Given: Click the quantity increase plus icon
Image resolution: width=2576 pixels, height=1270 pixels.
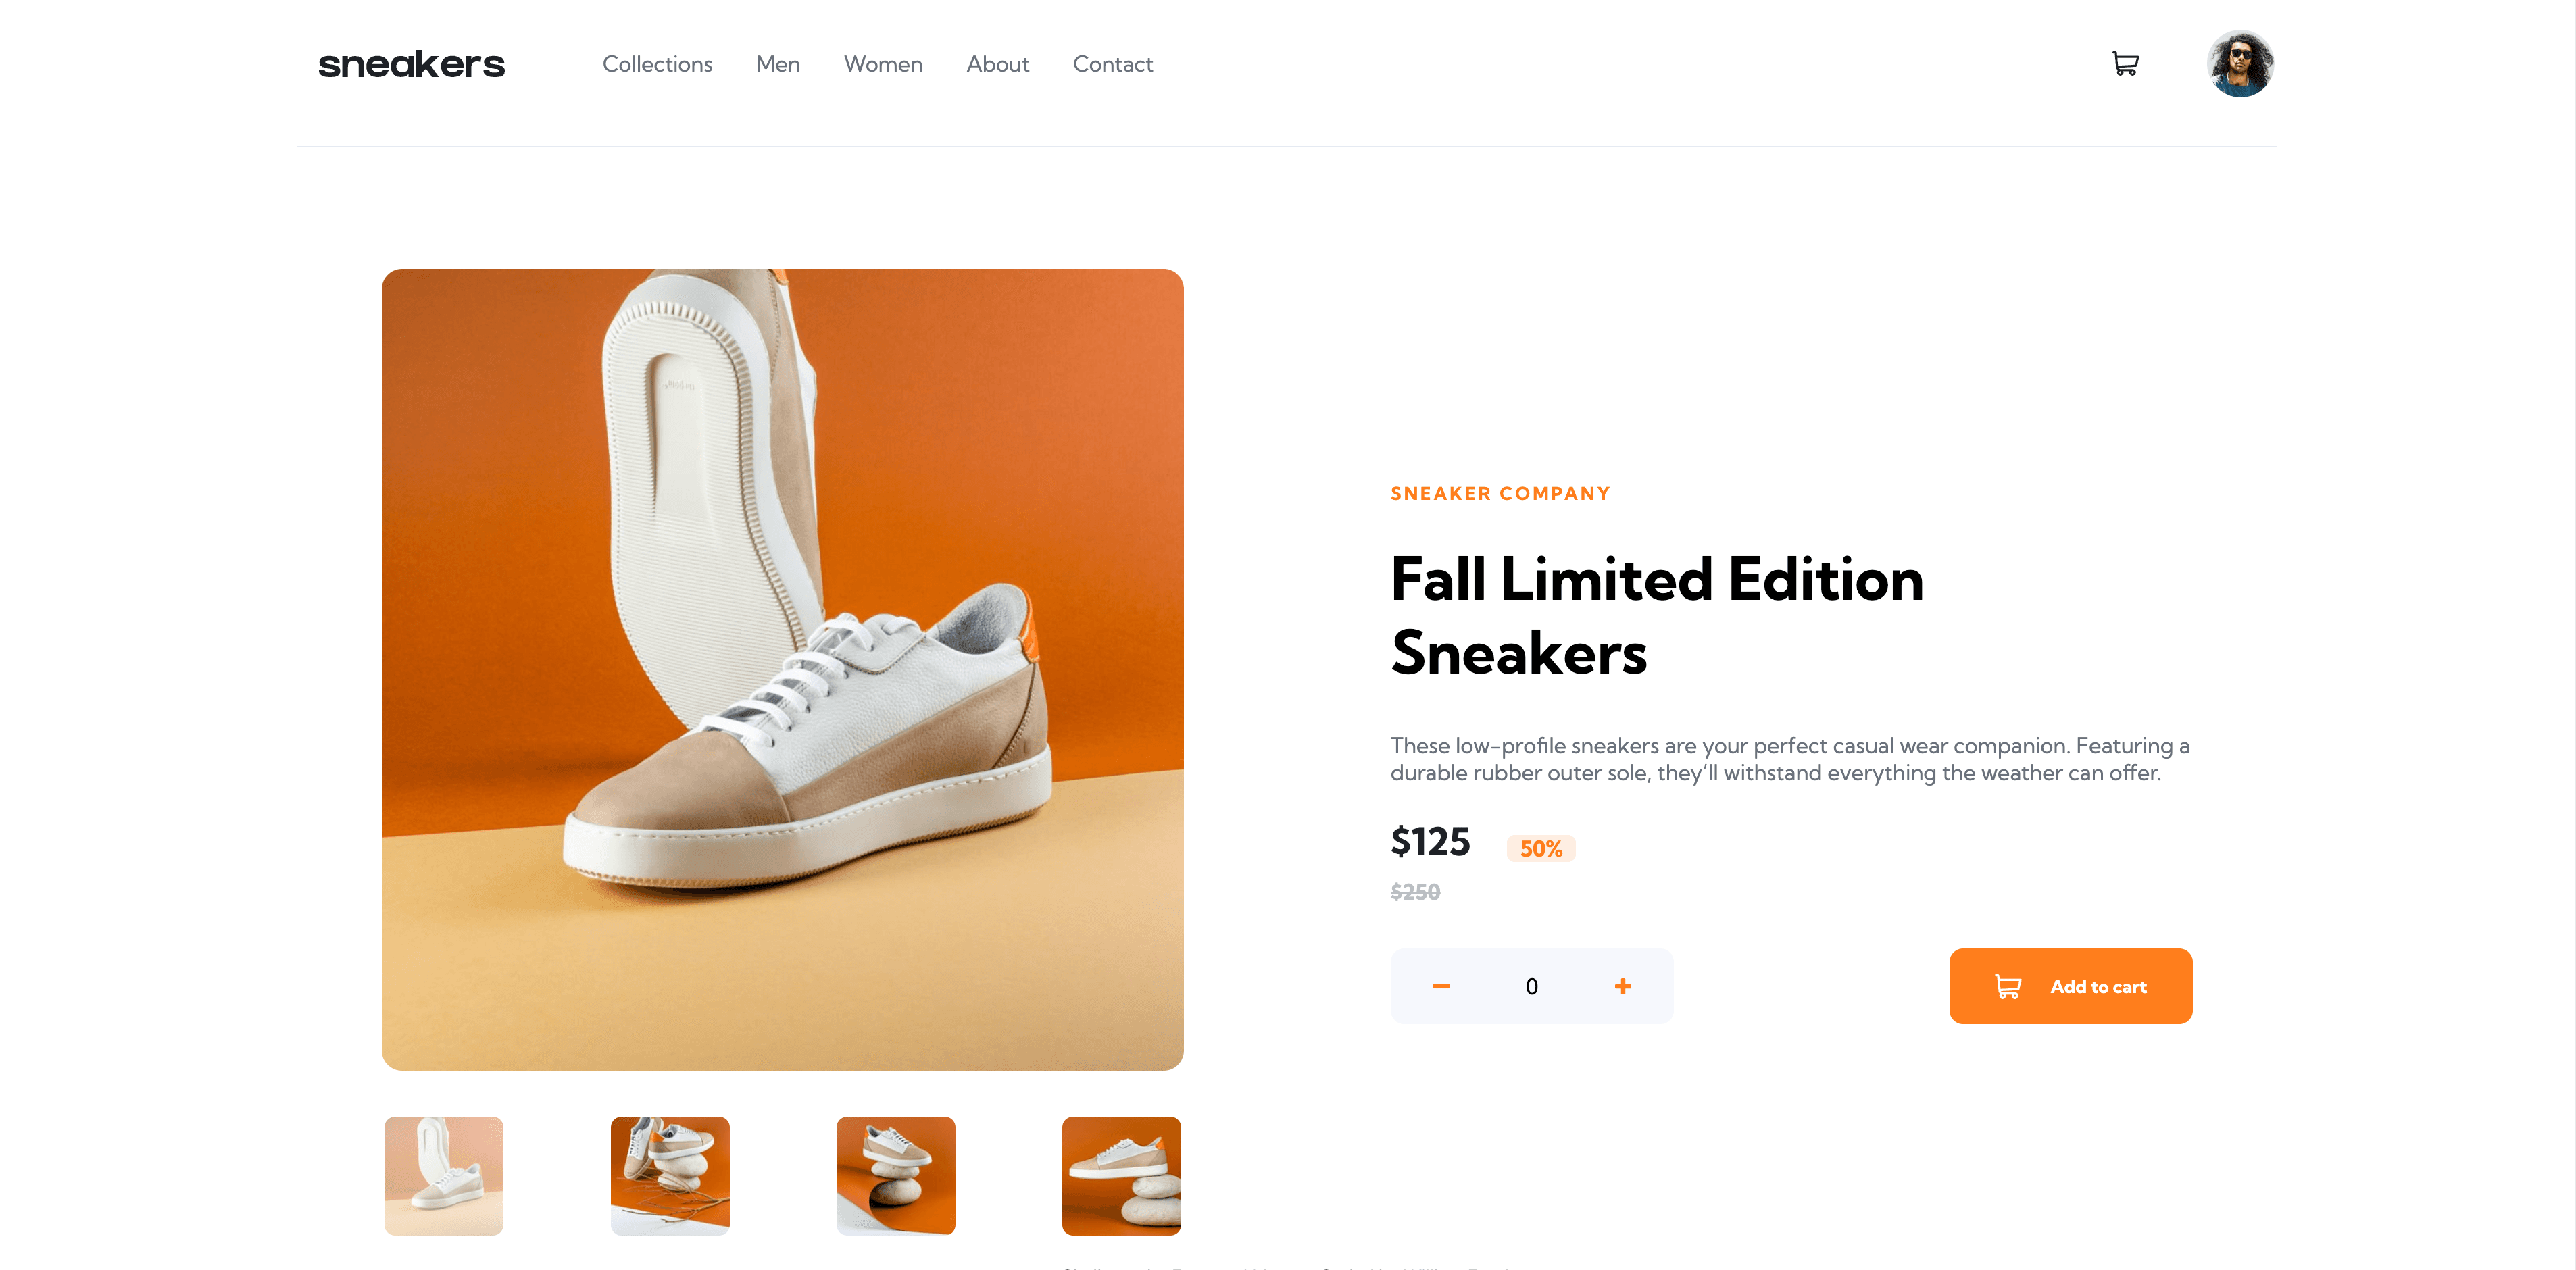Looking at the screenshot, I should tap(1625, 986).
